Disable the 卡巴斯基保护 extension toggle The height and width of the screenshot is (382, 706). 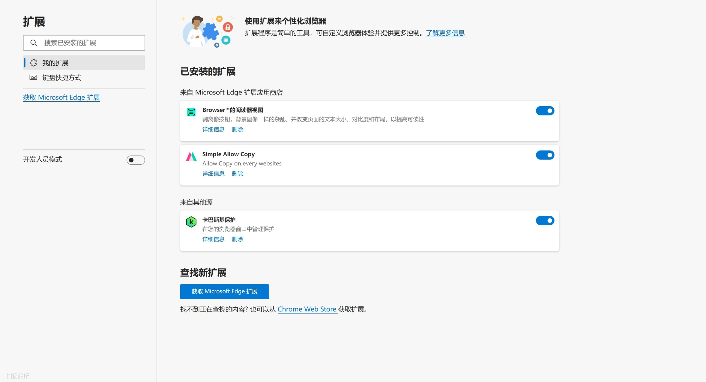click(545, 220)
